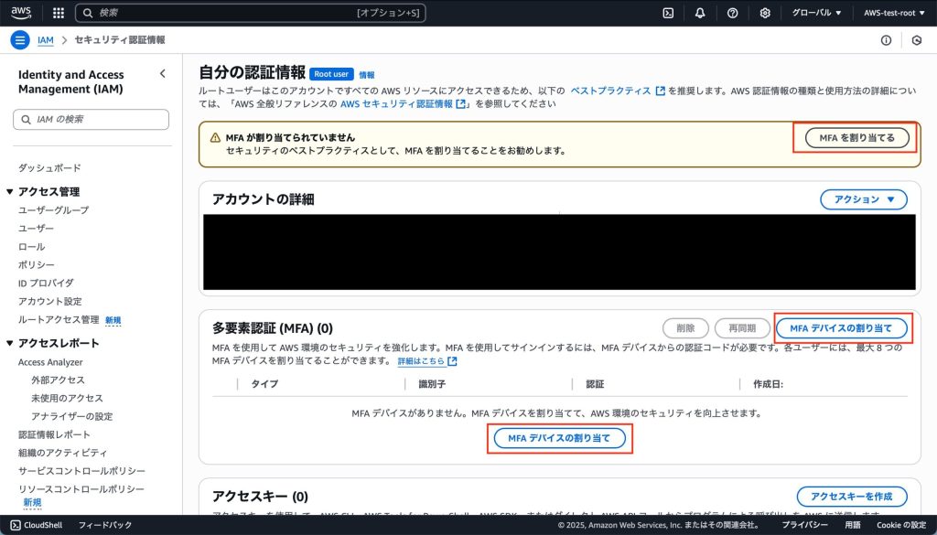
Task: Click the magnifier in top search bar
Action: pyautogui.click(x=88, y=13)
